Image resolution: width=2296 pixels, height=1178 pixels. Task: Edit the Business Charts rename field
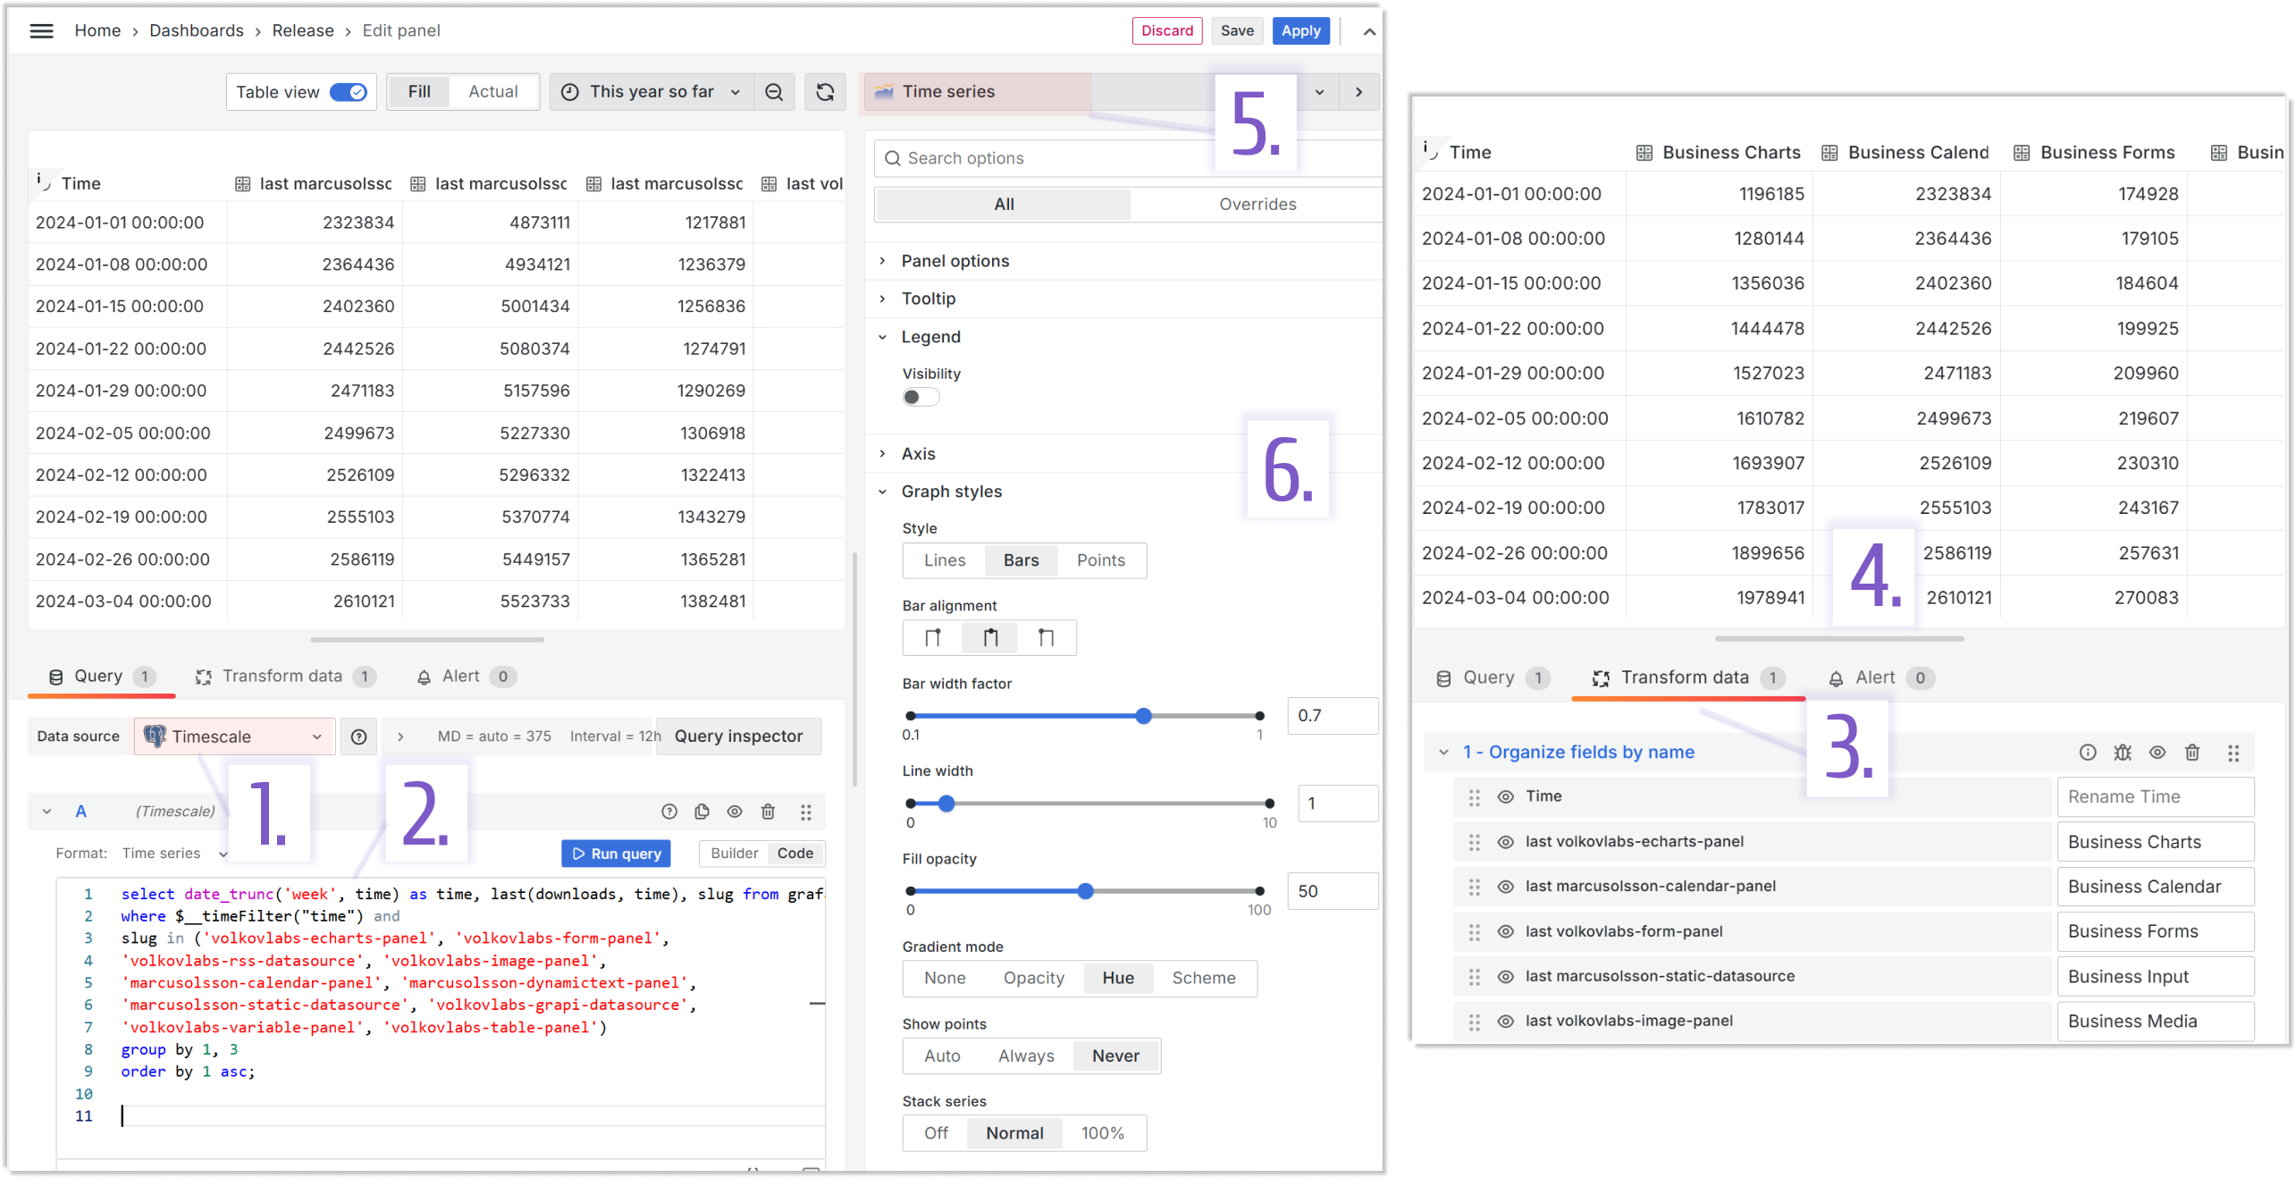(x=2155, y=843)
